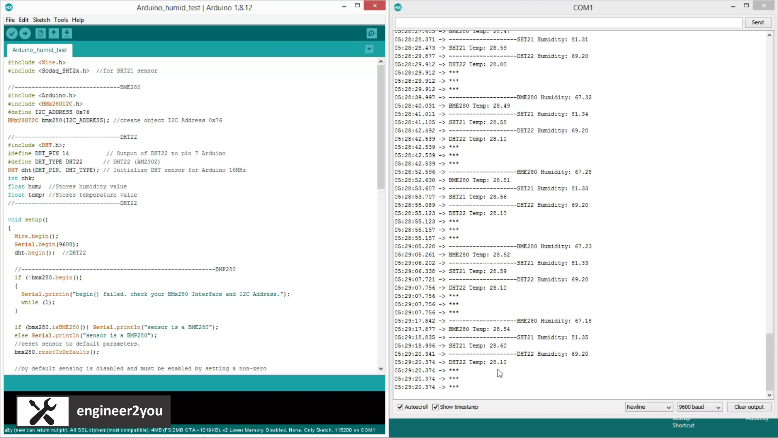Click the Send button
This screenshot has height=438, width=778.
coord(757,22)
